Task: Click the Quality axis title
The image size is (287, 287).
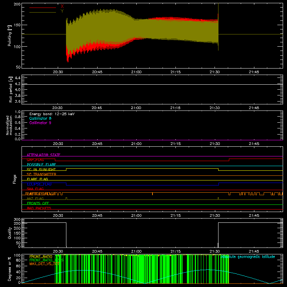Action: click(10, 233)
